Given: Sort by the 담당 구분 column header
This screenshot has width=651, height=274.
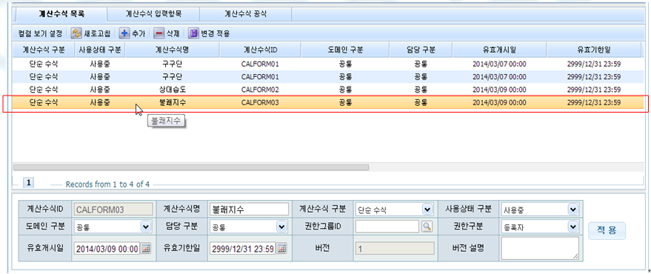Looking at the screenshot, I should click(x=421, y=50).
